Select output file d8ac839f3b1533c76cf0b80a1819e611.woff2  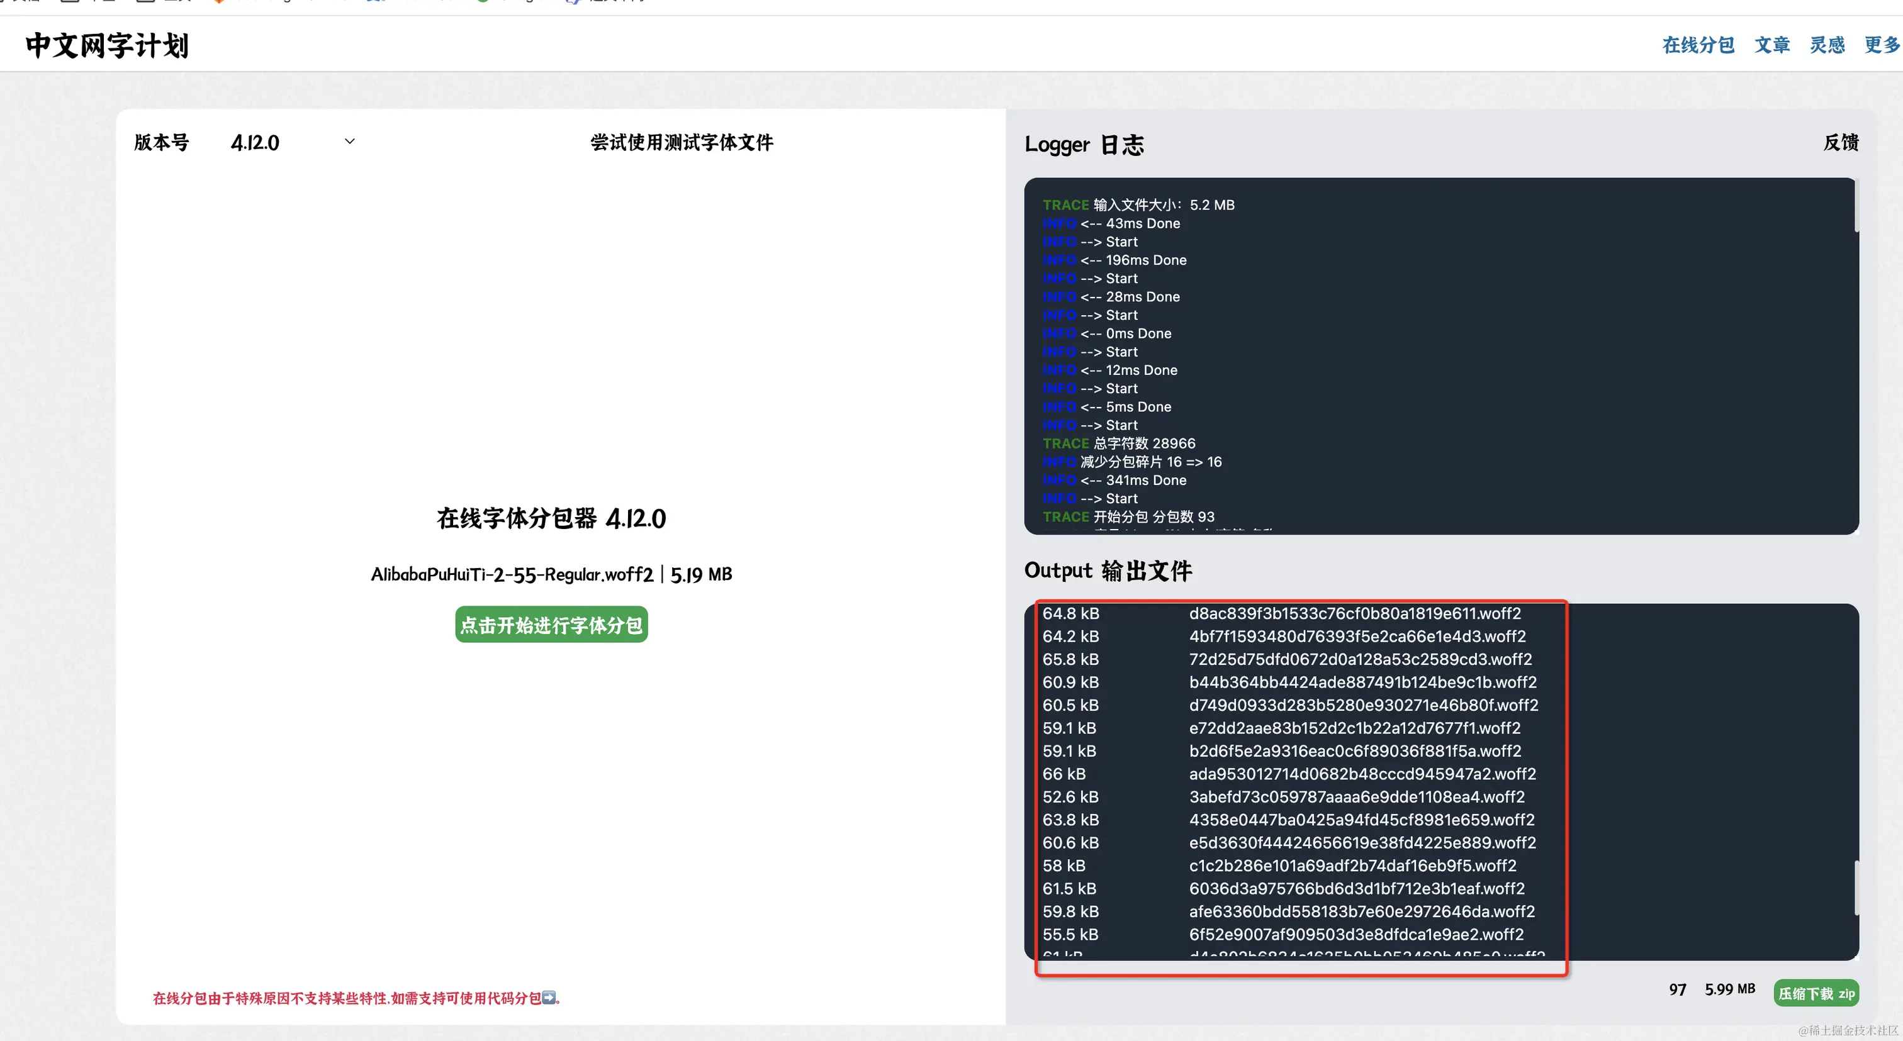pyautogui.click(x=1354, y=613)
